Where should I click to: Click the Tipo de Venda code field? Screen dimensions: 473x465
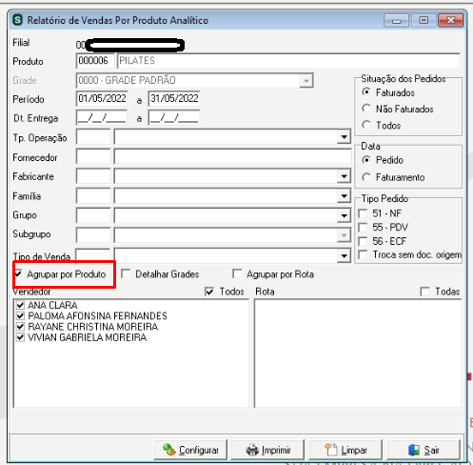(x=93, y=255)
